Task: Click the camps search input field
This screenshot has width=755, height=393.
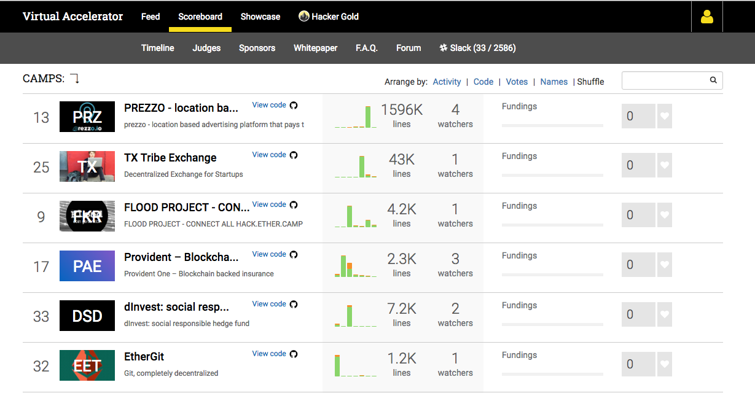Action: pos(672,80)
